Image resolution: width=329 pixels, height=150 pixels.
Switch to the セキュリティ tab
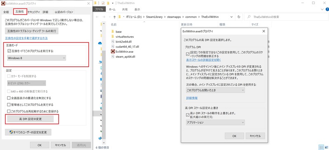[33, 12]
